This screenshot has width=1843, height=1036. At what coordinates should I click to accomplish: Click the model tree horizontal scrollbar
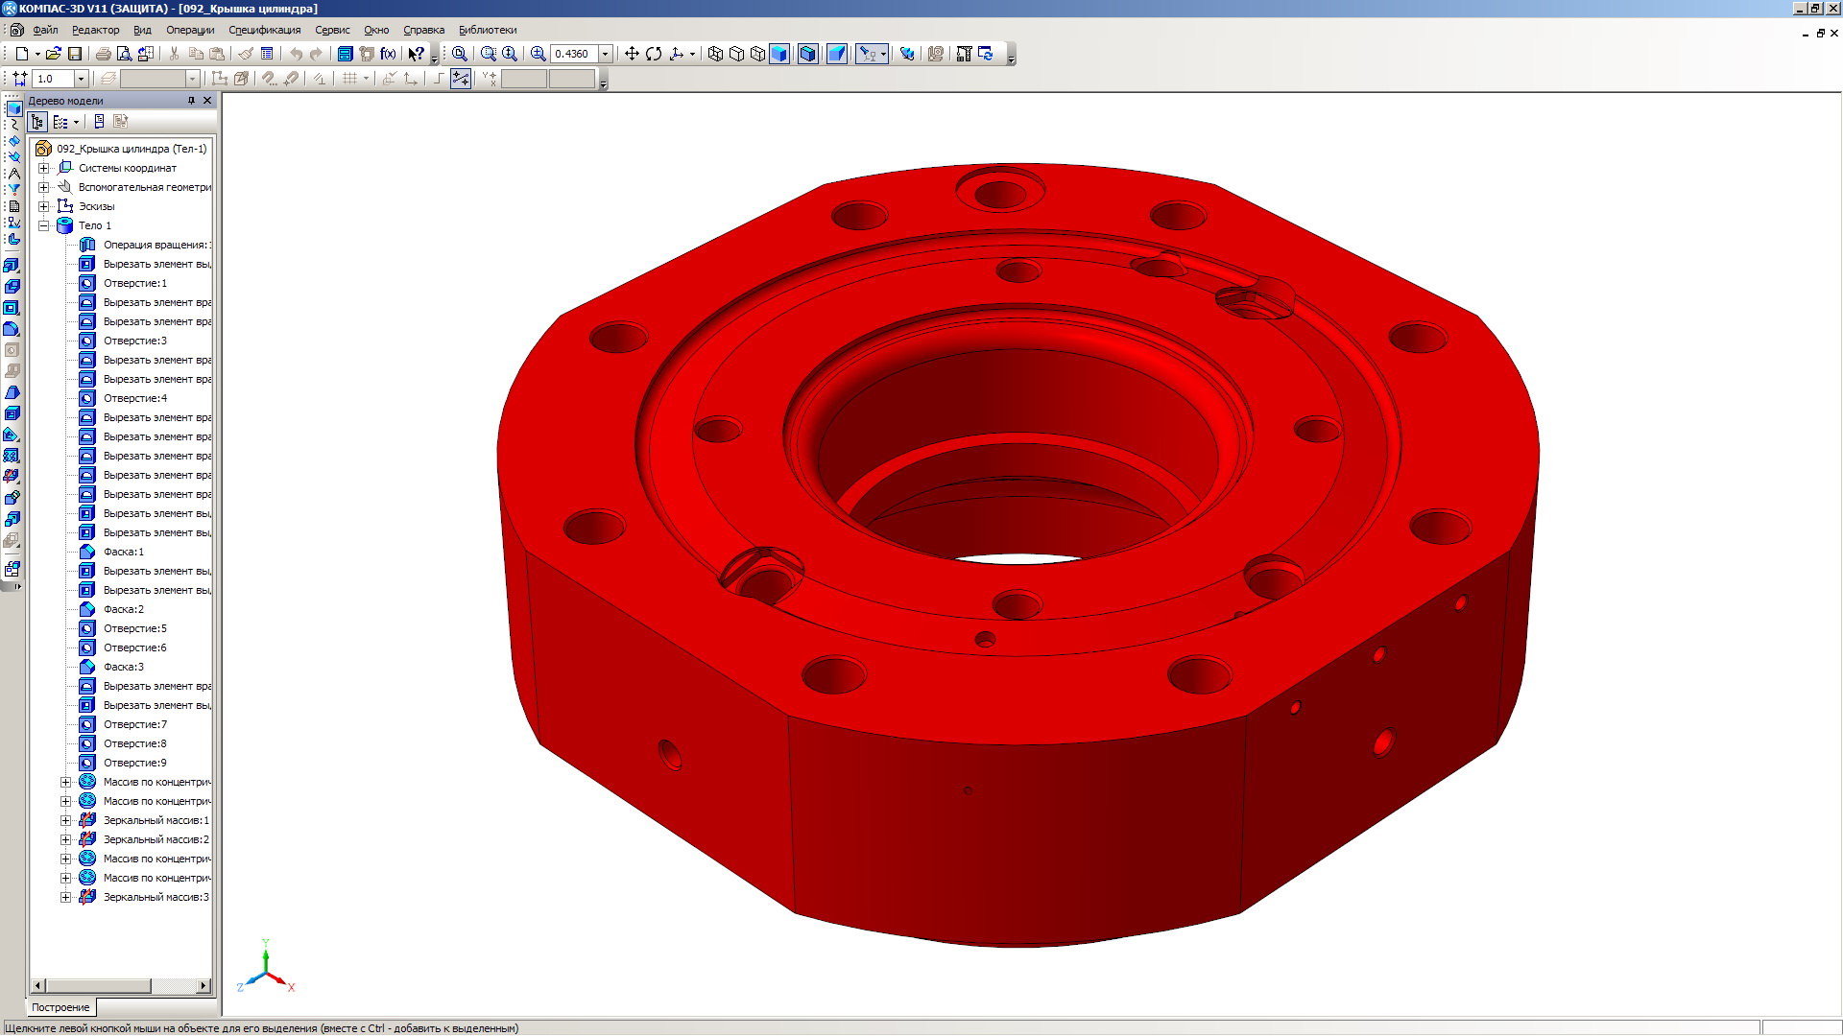[98, 986]
